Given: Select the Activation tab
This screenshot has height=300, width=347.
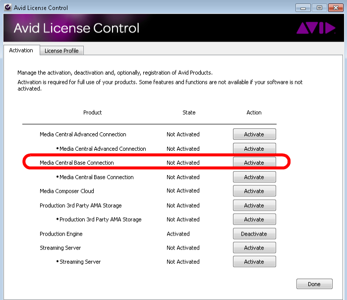Looking at the screenshot, I should (x=21, y=51).
